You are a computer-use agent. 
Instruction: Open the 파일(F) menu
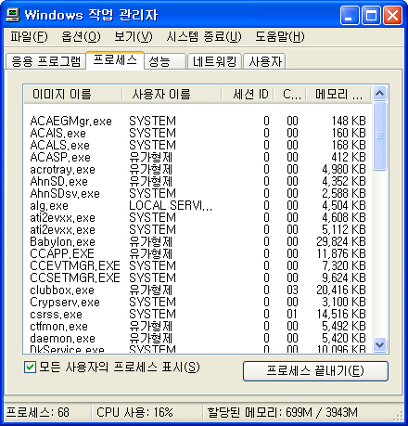tap(29, 37)
